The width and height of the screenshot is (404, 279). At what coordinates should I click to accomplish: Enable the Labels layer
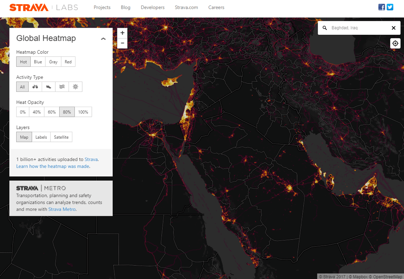pos(41,137)
